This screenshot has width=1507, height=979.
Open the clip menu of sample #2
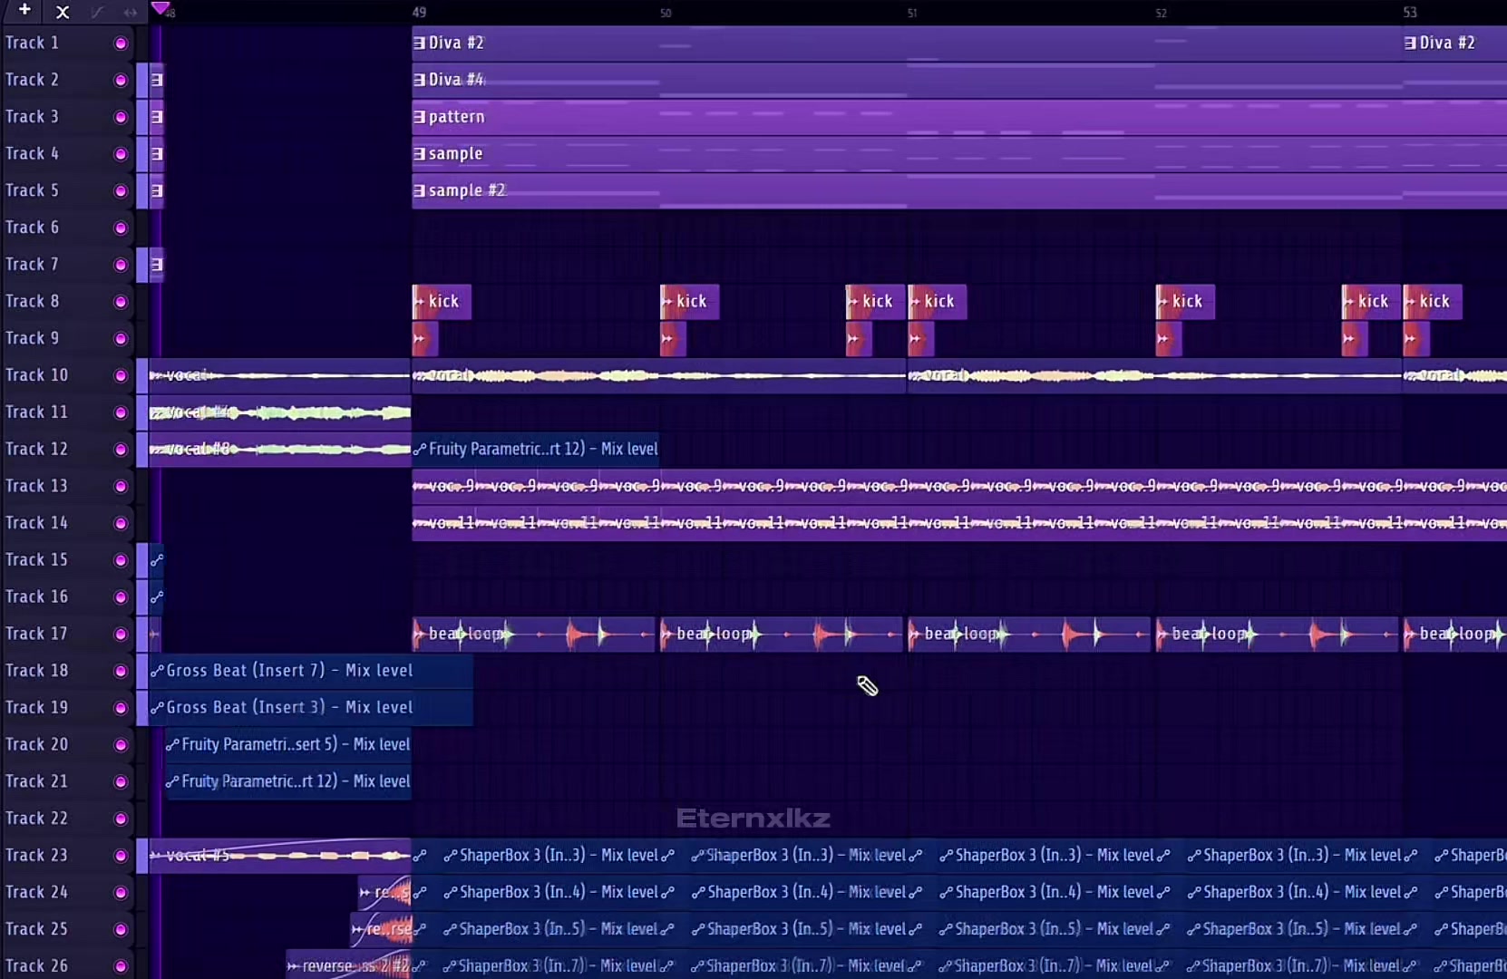click(420, 191)
